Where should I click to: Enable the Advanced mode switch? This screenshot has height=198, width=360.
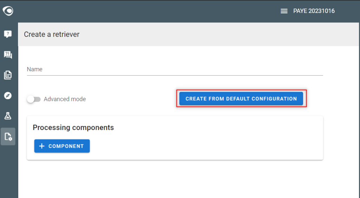pyautogui.click(x=34, y=99)
